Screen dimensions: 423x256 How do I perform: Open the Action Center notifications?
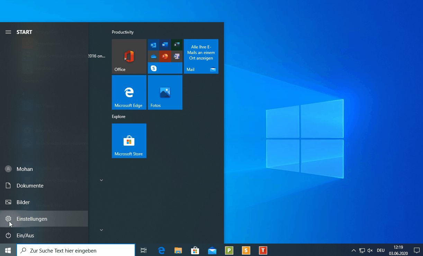pyautogui.click(x=417, y=250)
